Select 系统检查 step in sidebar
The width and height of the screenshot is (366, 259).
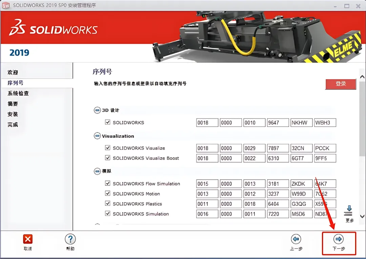click(x=18, y=94)
